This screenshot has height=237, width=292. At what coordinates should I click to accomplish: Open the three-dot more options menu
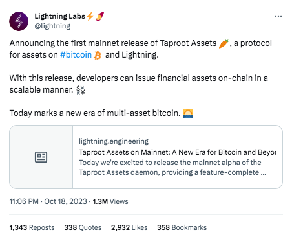click(278, 16)
